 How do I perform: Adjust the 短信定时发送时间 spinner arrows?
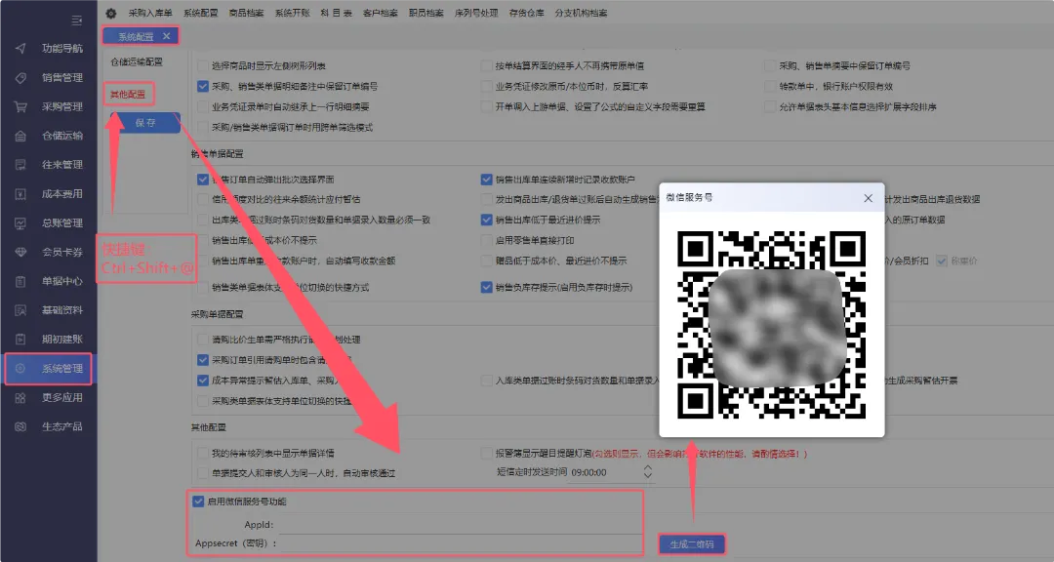(648, 472)
